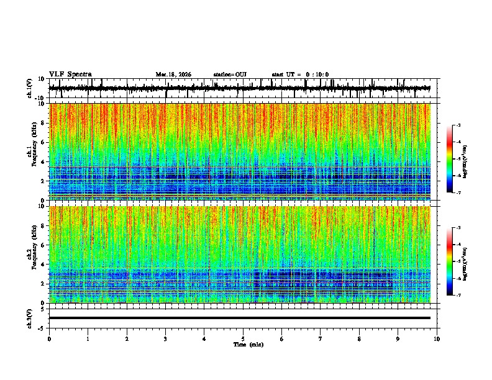Image resolution: width=492 pixels, height=380 pixels.
Task: Click the ch.1 color bar "log(PSD)" label
Action: [x=465, y=161]
